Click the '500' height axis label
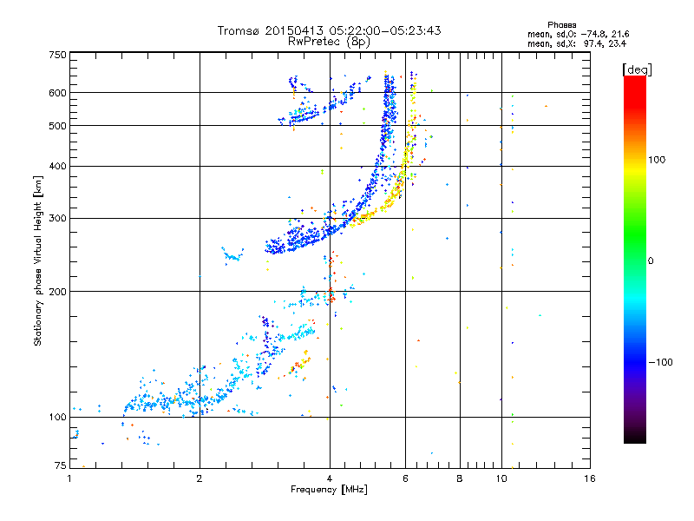Image resolution: width=694 pixels, height=521 pixels. pyautogui.click(x=57, y=126)
